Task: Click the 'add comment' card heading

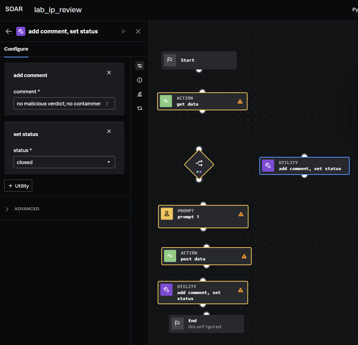Action: pyautogui.click(x=30, y=75)
